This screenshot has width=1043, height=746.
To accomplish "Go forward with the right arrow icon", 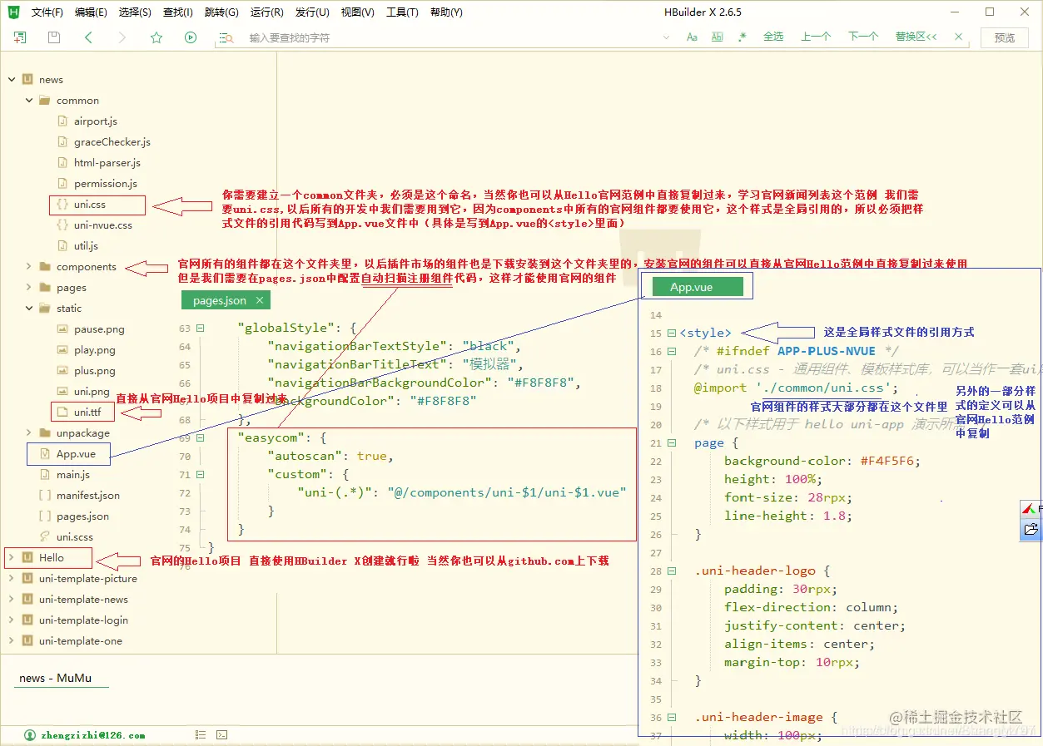I will click(x=122, y=37).
